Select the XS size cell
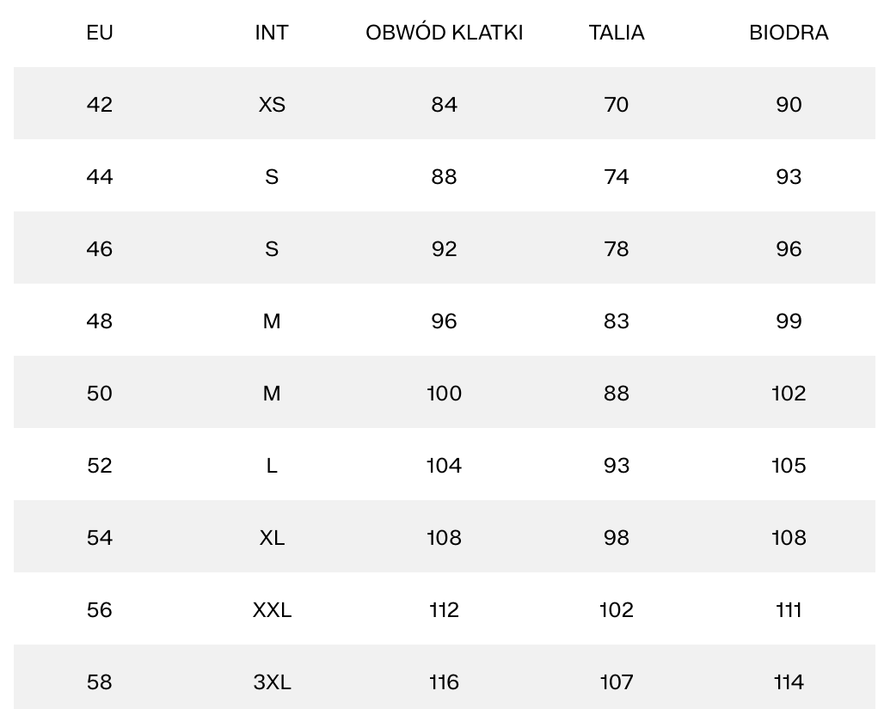 coord(272,104)
